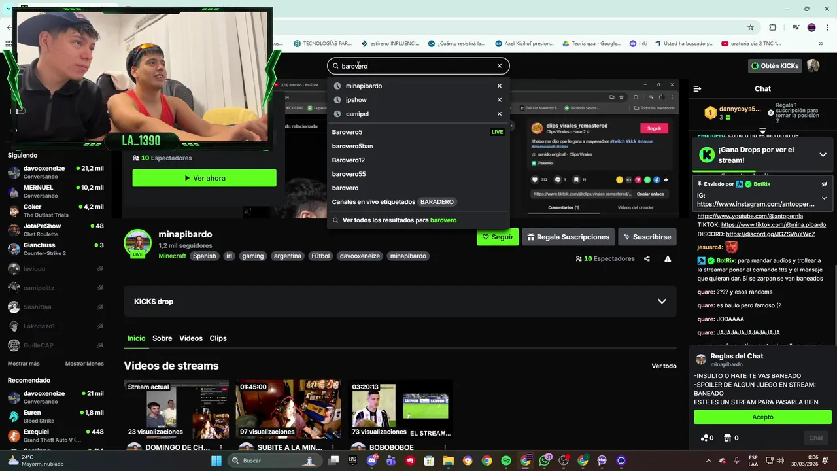837x471 pixels.
Task: Open the Chrome profile avatar
Action: [x=811, y=27]
